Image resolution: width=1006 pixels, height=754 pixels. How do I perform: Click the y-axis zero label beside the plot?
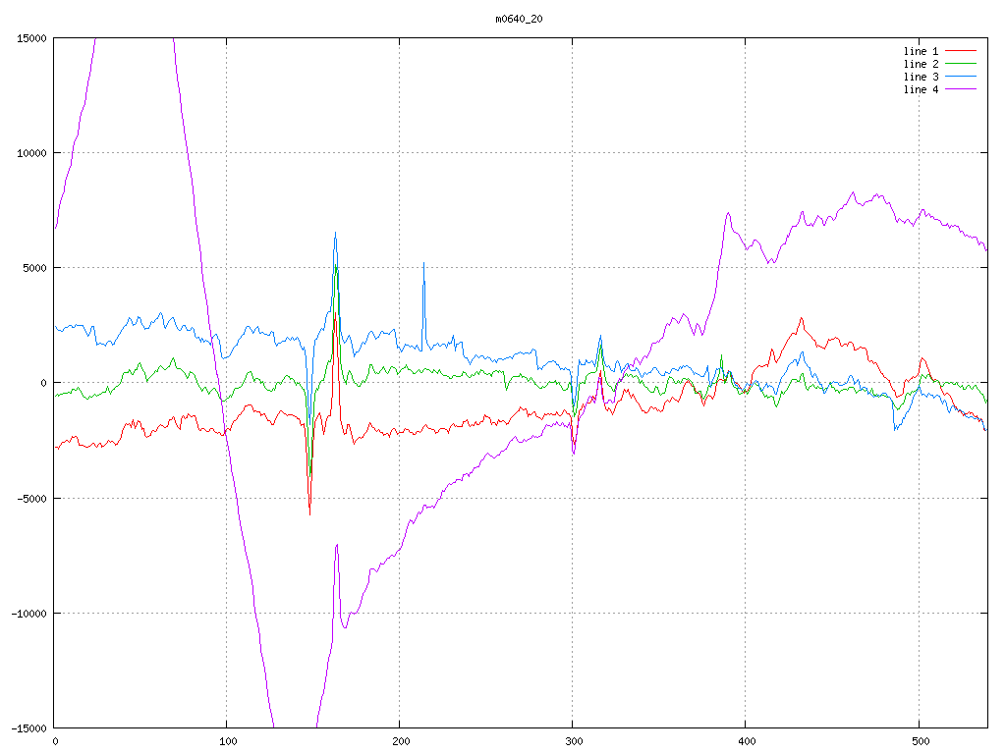pos(44,384)
